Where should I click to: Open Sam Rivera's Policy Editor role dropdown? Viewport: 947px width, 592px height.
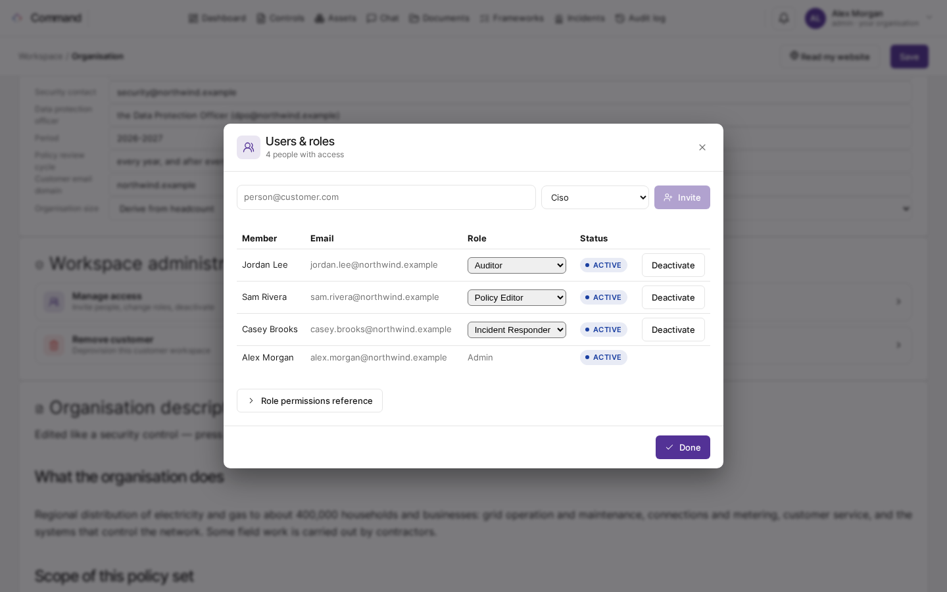pyautogui.click(x=517, y=297)
